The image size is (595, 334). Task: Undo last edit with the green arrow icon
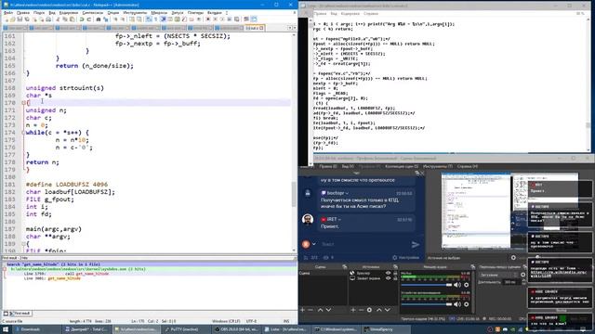[82, 19]
